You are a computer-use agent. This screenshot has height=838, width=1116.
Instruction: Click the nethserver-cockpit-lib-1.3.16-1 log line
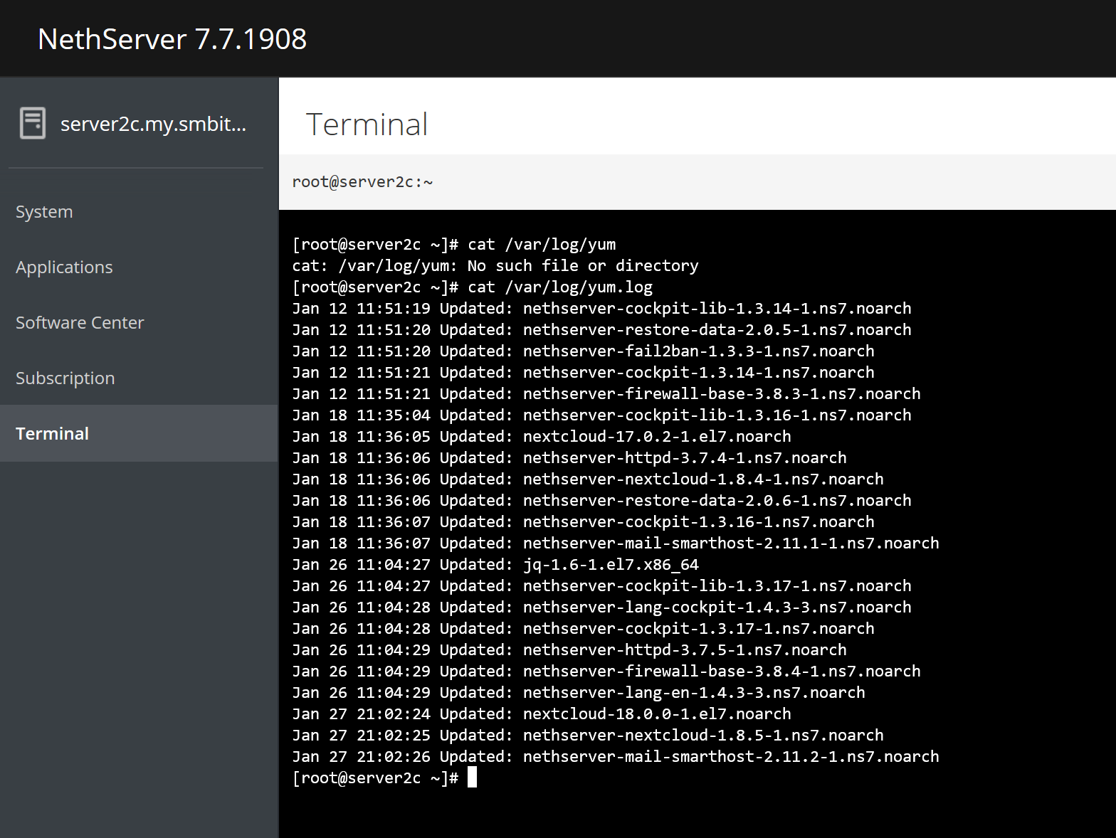(x=601, y=415)
